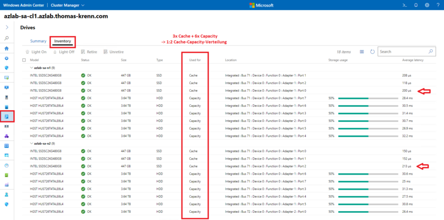This screenshot has height=220, width=444.
Task: Click the Light On button
Action: click(36, 52)
